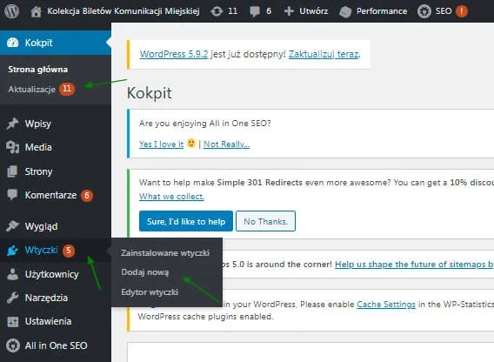Click the Użytkownicy person icon
Image resolution: width=494 pixels, height=362 pixels.
(x=12, y=274)
